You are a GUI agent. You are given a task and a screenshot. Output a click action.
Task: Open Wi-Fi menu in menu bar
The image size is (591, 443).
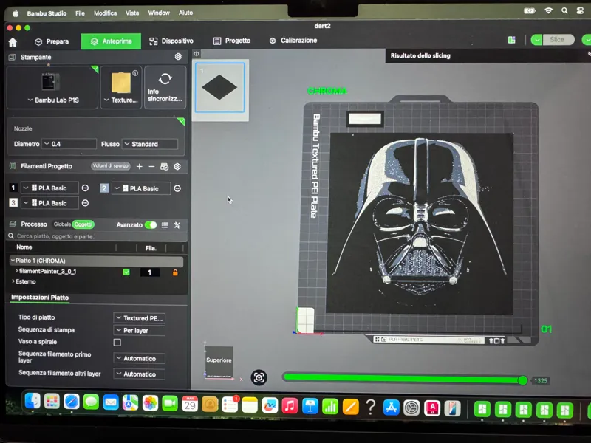click(548, 10)
